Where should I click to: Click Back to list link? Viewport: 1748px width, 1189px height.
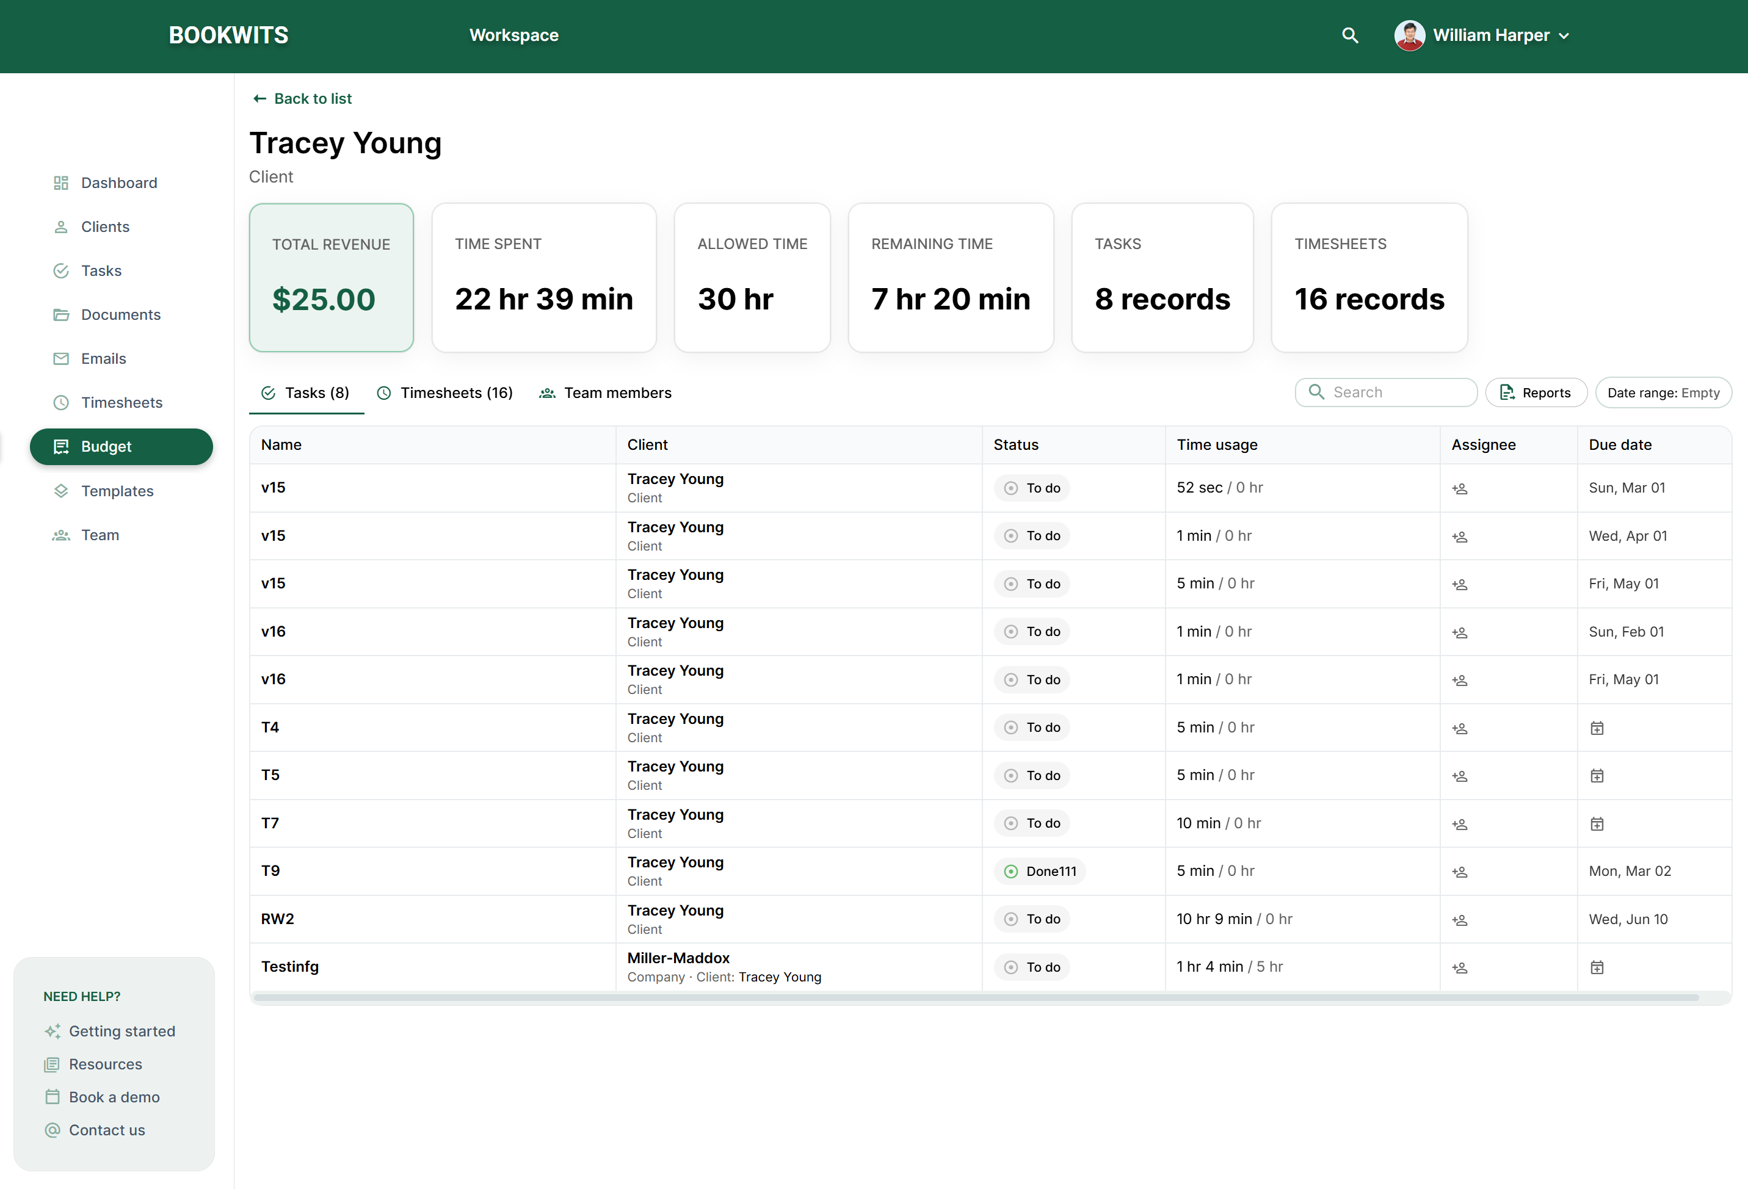click(x=302, y=98)
